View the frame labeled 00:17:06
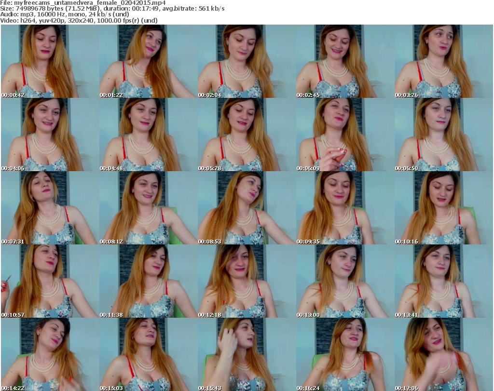The image size is (494, 391). 444,354
